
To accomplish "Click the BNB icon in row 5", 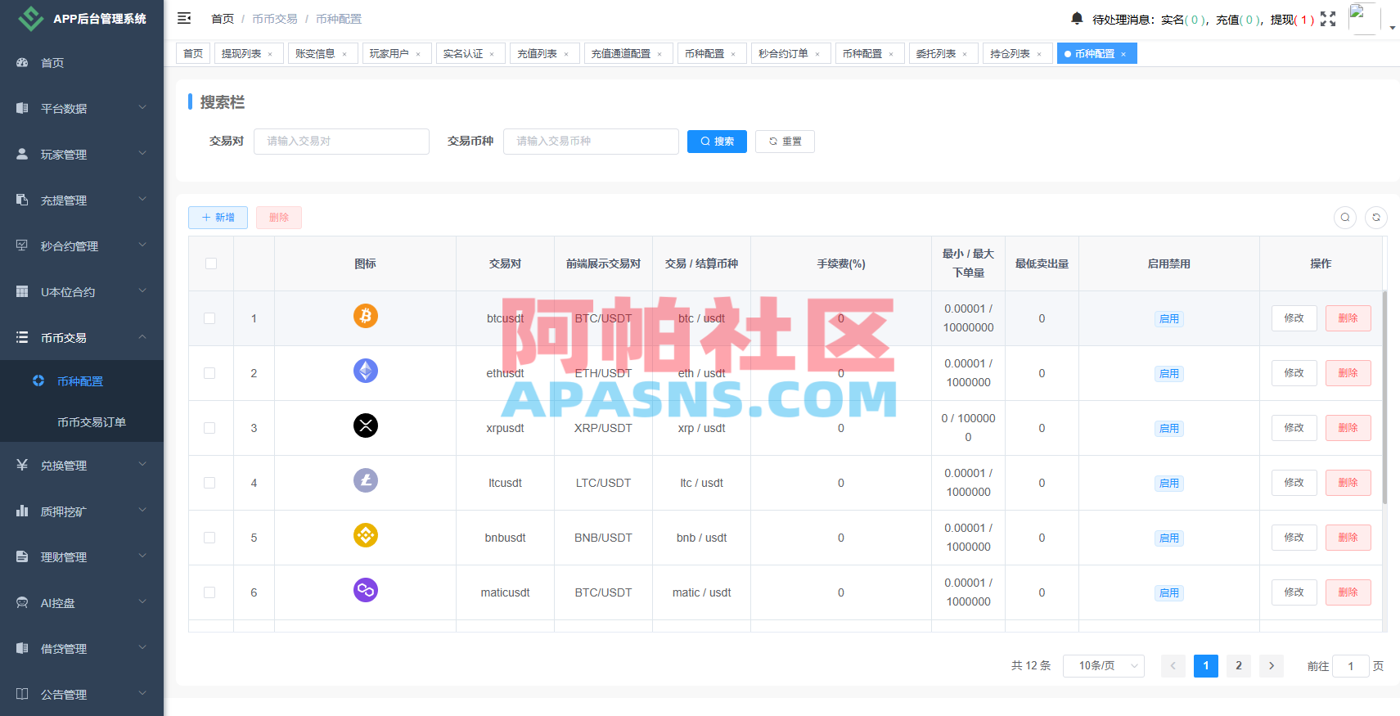I will click(x=366, y=535).
